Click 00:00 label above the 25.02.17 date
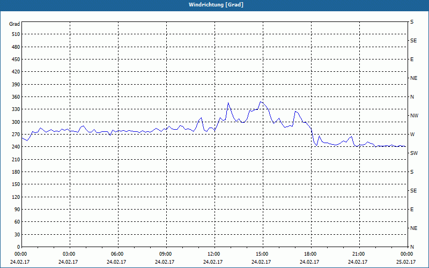This screenshot has height=268, width=429. pyautogui.click(x=406, y=254)
